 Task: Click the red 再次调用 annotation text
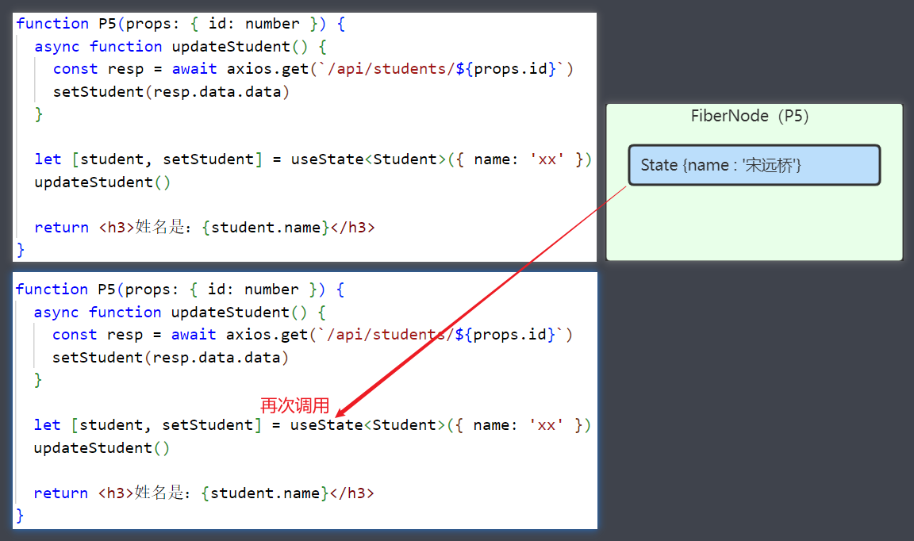pos(294,405)
